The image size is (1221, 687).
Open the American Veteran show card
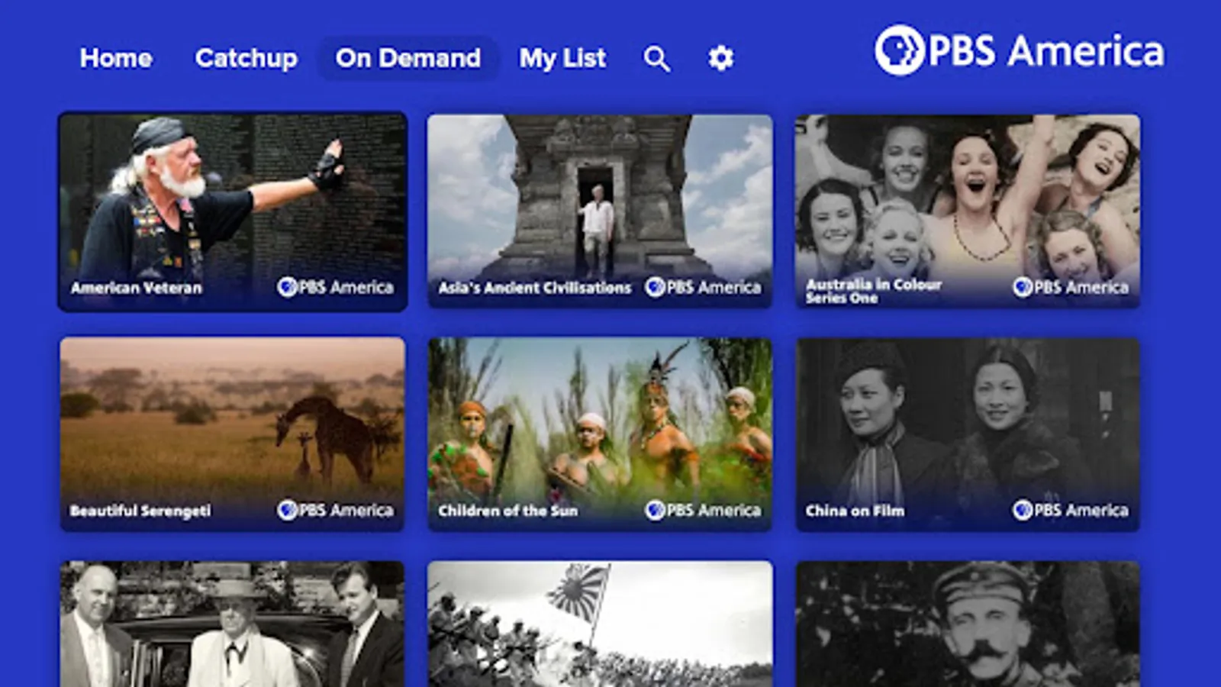point(233,211)
